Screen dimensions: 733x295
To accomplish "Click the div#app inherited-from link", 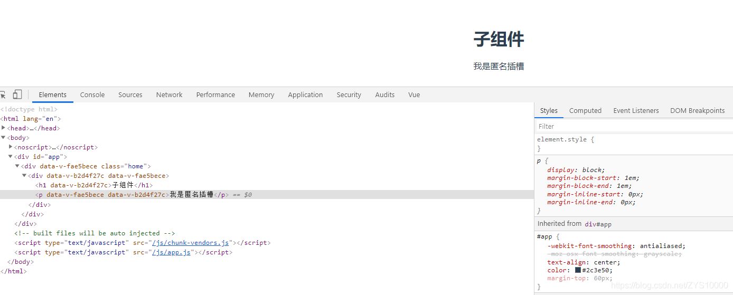I will tap(598, 224).
